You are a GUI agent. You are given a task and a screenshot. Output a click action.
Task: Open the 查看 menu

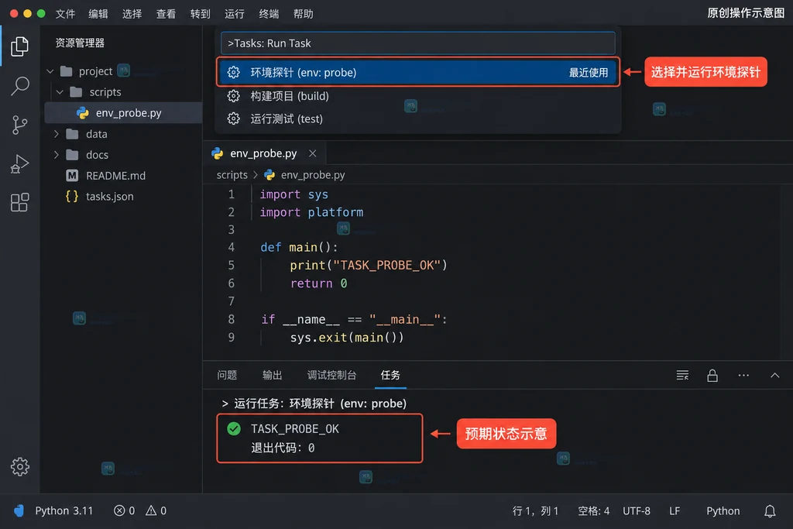(166, 14)
